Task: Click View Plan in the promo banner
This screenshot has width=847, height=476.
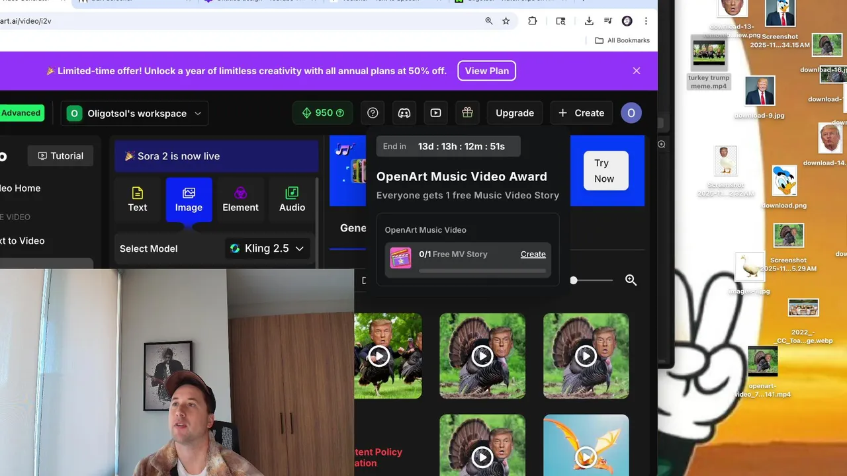Action: [486, 71]
